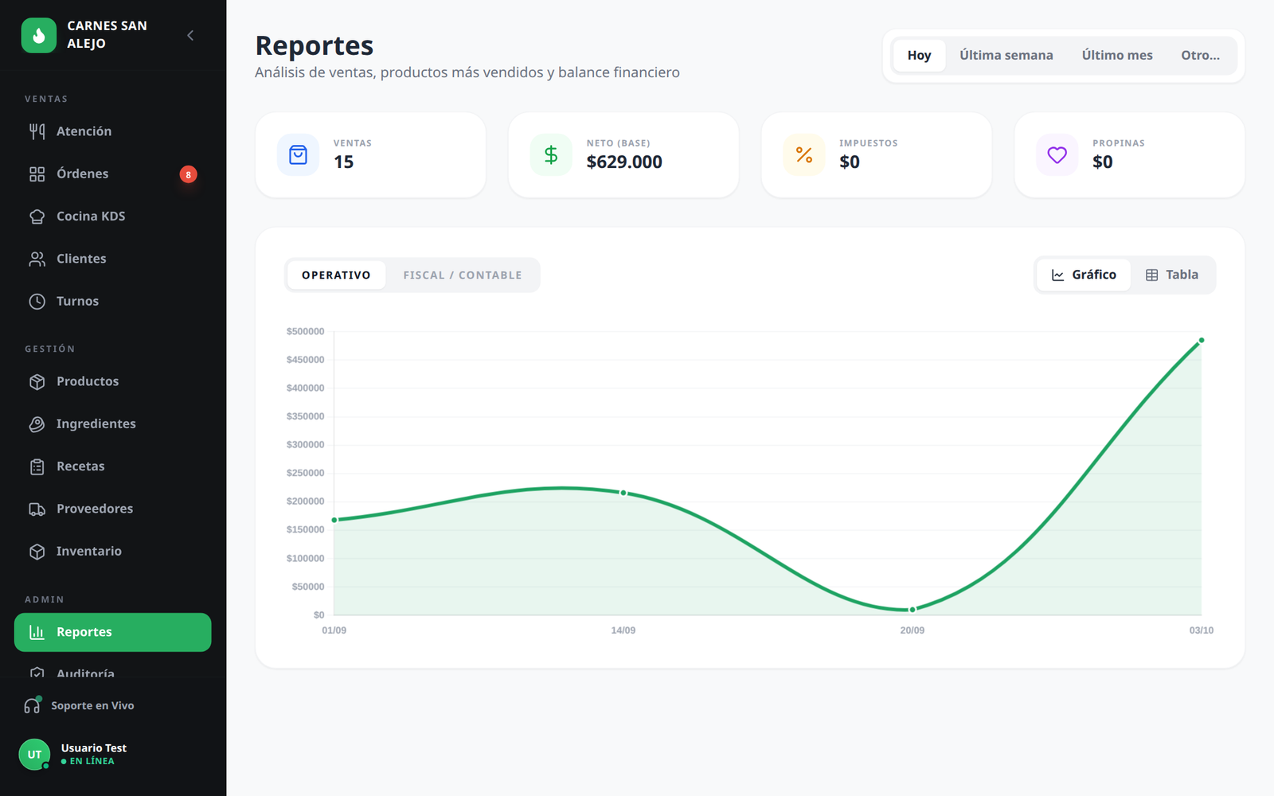The image size is (1274, 796).
Task: Click the Soporte en Vivo headset icon
Action: [32, 705]
